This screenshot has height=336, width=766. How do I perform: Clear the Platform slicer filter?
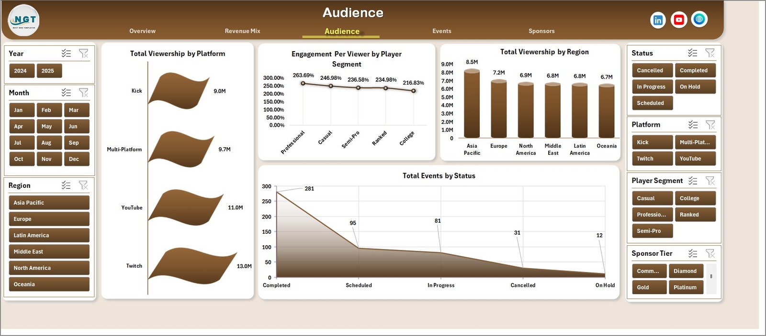pos(710,125)
